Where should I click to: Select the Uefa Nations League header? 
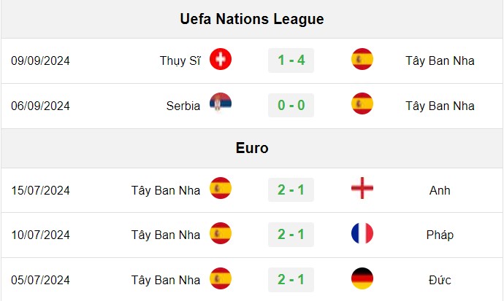pyautogui.click(x=252, y=19)
